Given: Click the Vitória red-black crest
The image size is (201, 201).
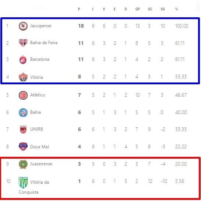Looking at the screenshot, I should click(x=23, y=77).
